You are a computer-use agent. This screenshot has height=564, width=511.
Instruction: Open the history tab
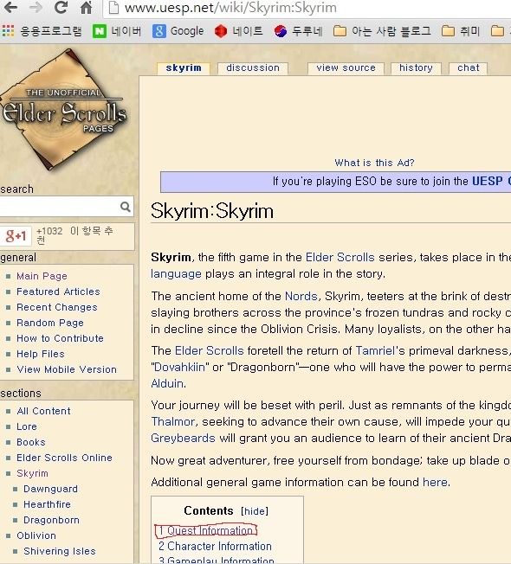(x=416, y=68)
